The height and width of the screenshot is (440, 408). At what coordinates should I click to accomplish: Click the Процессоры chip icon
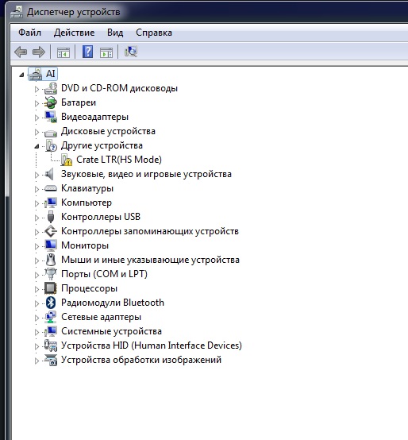[x=51, y=288]
